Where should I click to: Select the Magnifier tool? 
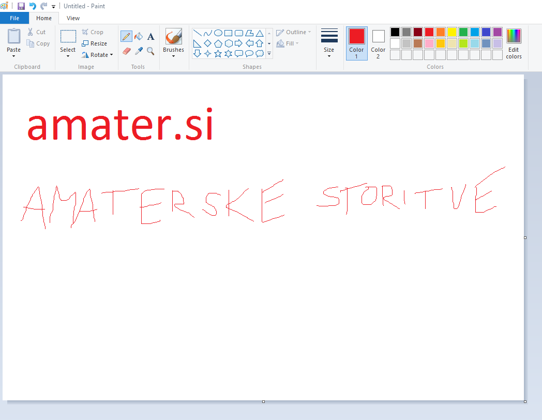tap(150, 51)
